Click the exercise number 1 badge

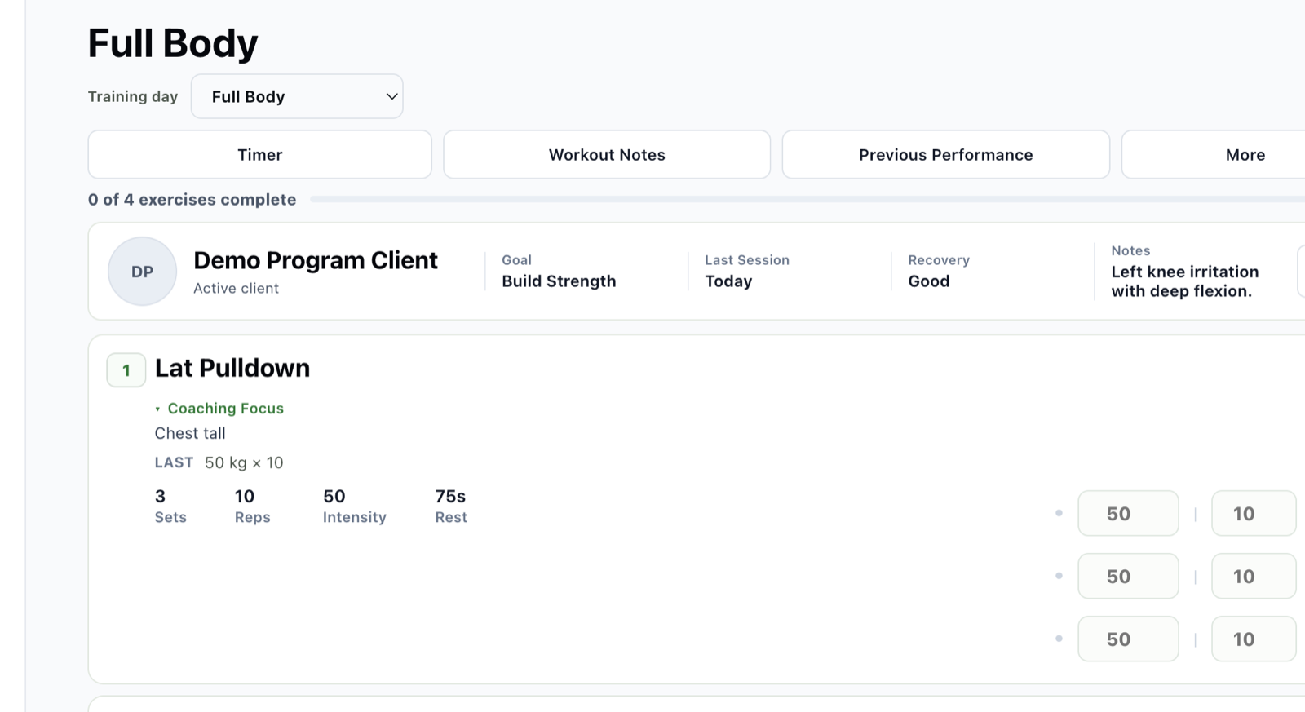click(126, 370)
